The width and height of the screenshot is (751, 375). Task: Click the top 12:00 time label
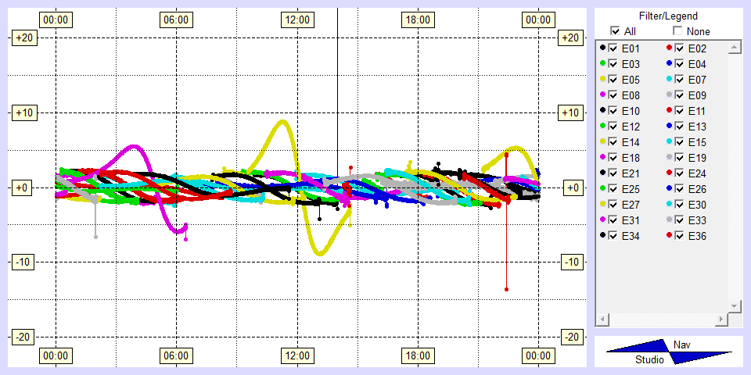[x=296, y=19]
